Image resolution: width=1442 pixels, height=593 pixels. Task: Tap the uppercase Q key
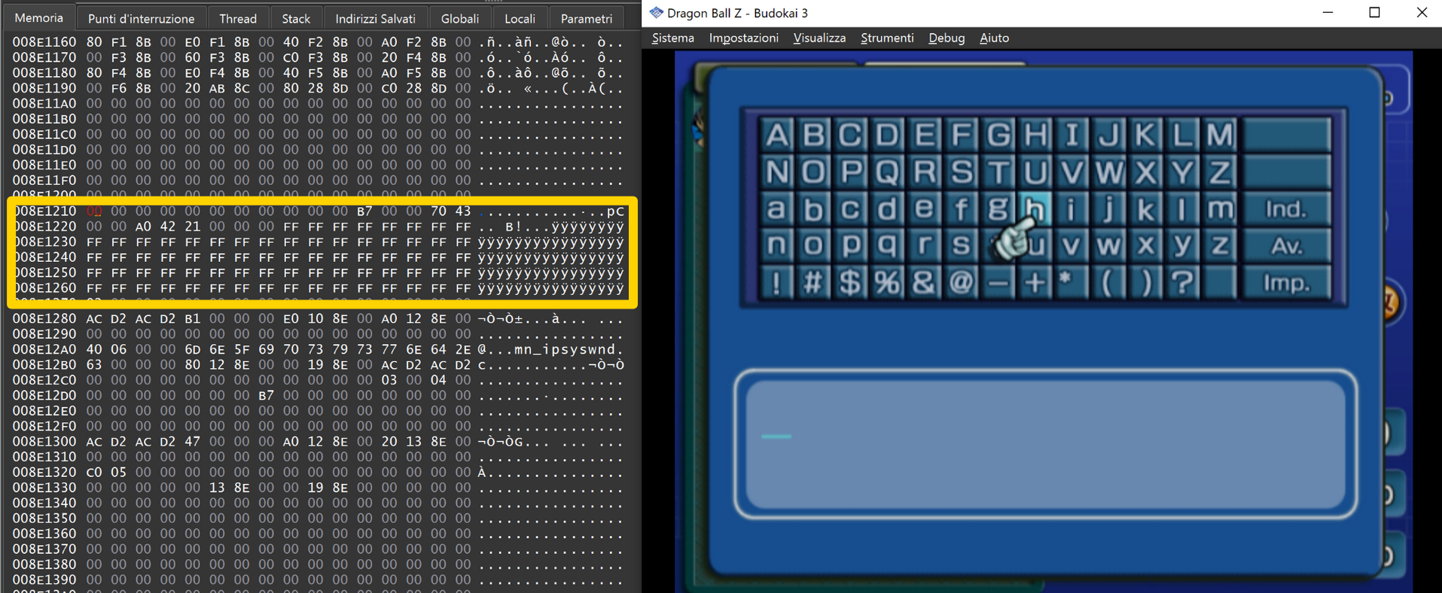(x=887, y=172)
